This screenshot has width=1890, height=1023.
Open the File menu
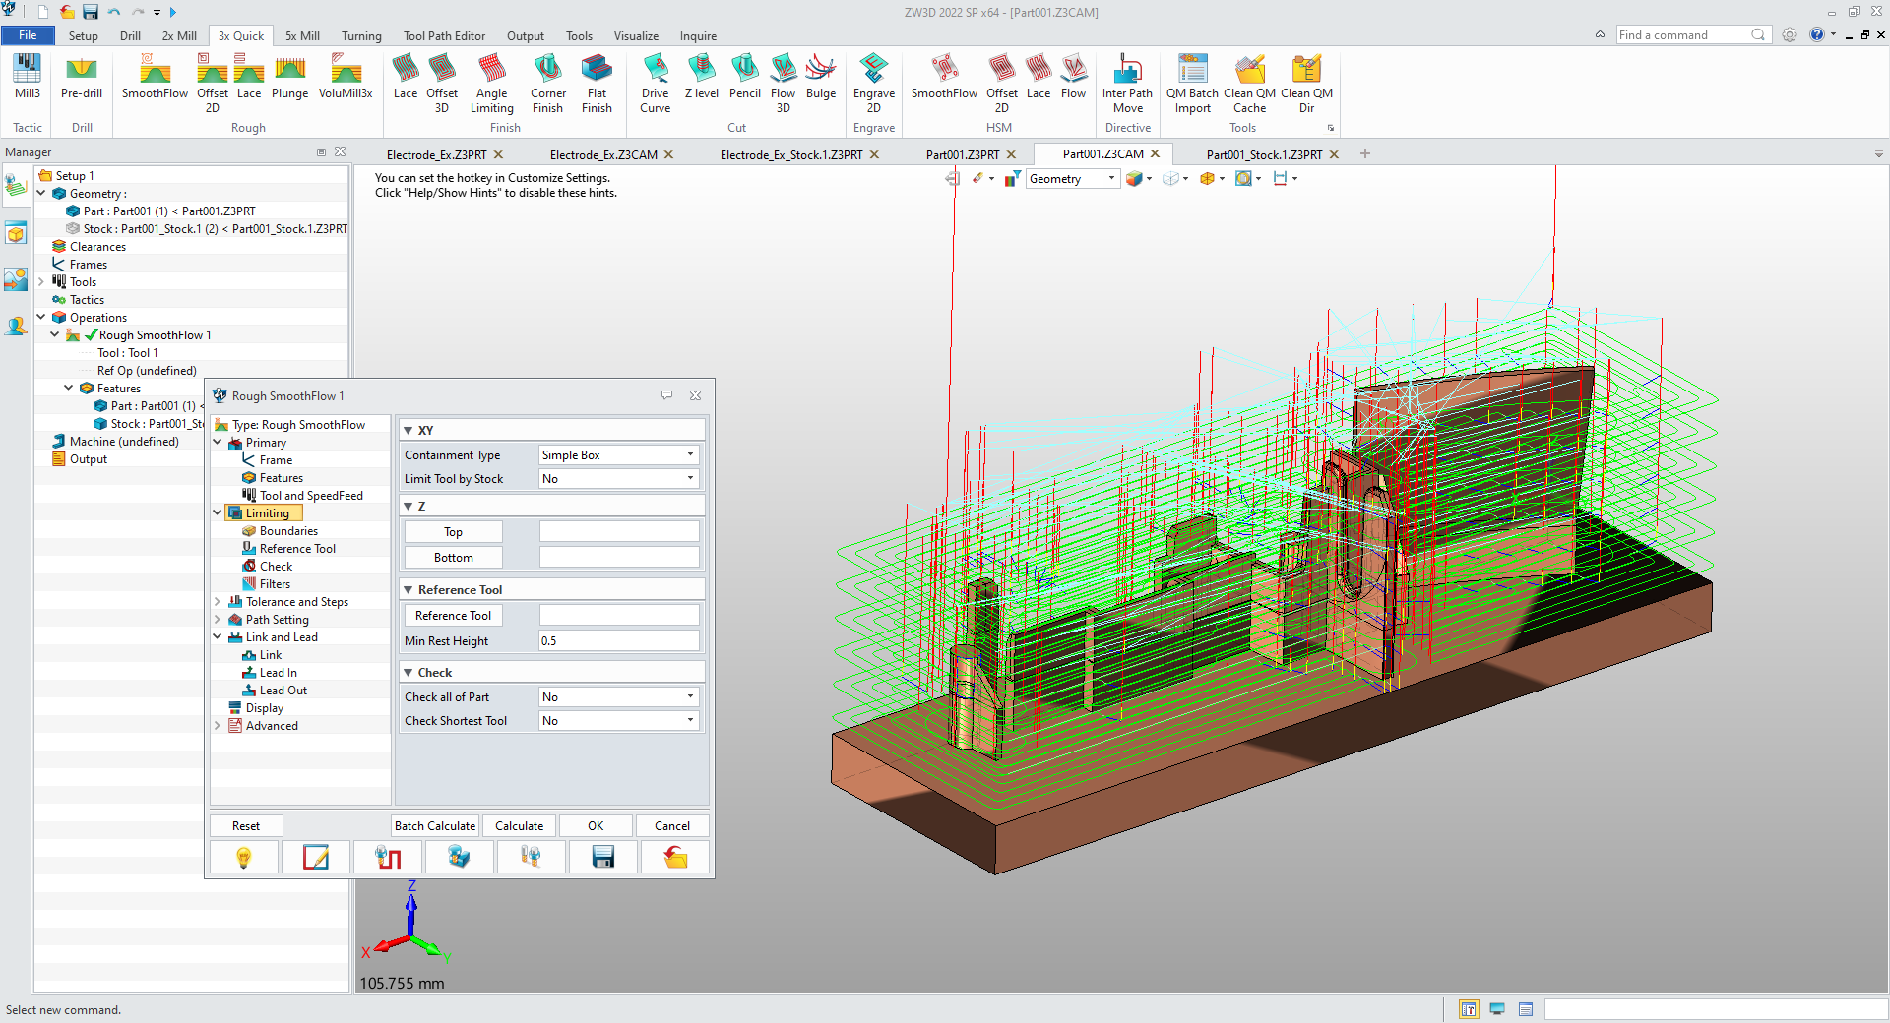(28, 35)
